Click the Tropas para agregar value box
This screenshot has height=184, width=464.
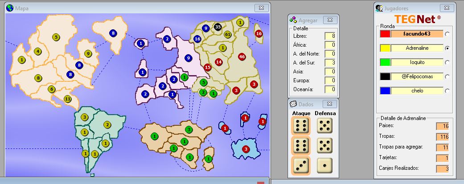click(443, 148)
